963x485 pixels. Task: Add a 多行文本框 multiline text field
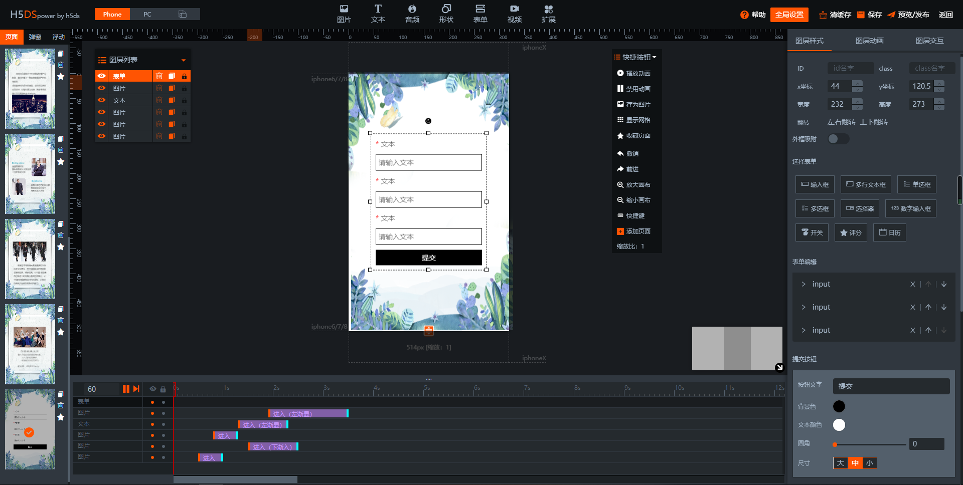(866, 184)
